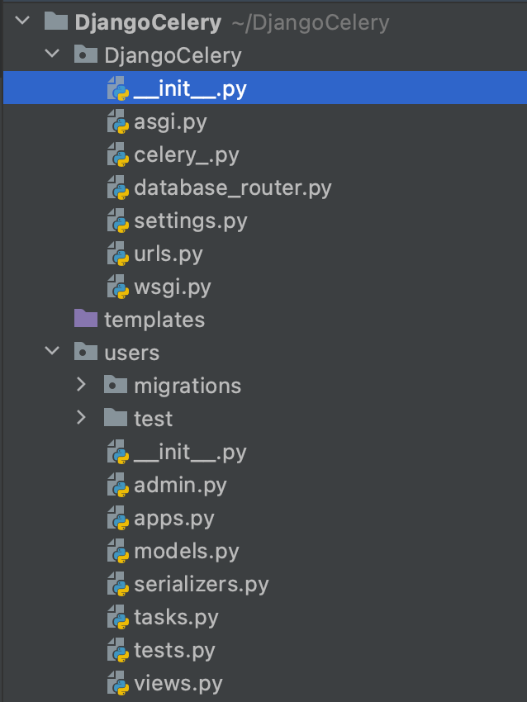Select the wsgi.py file
Screen dimensions: 527x702
click(x=172, y=287)
